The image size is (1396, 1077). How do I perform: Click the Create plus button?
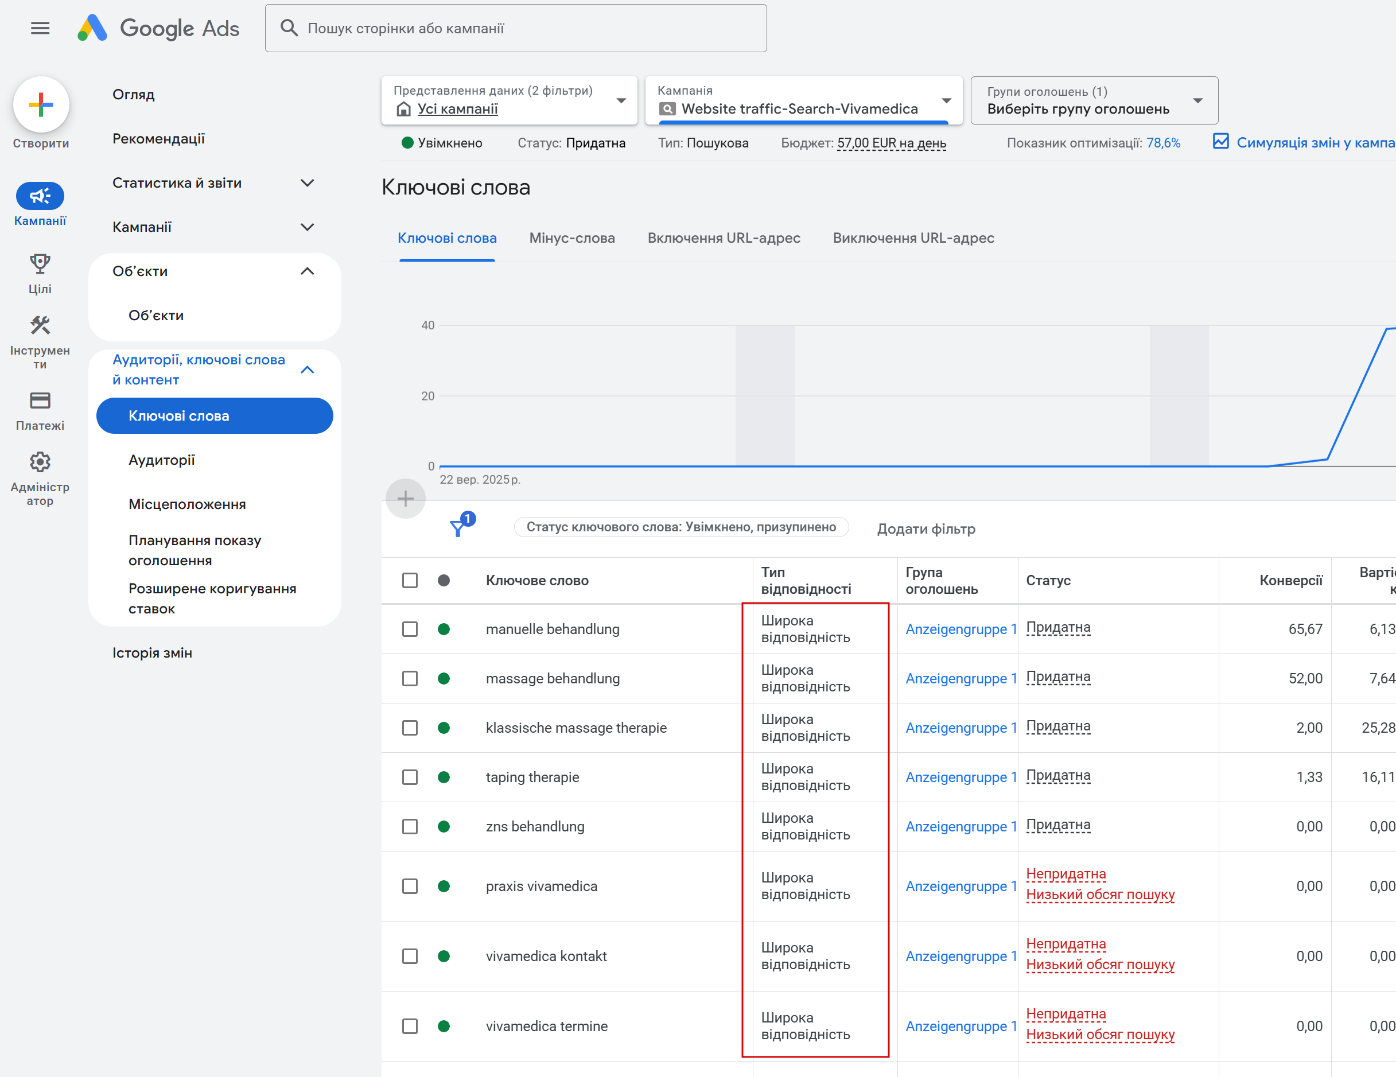coord(41,105)
